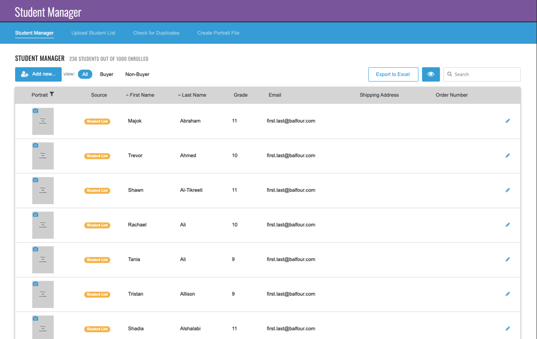Toggle the eye visibility button beside the search field
537x339 pixels.
(431, 74)
